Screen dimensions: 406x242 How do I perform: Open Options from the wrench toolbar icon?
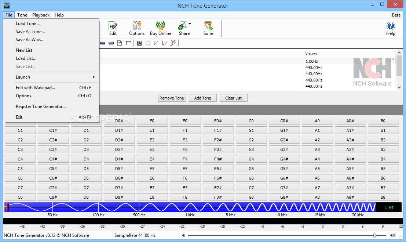137,28
